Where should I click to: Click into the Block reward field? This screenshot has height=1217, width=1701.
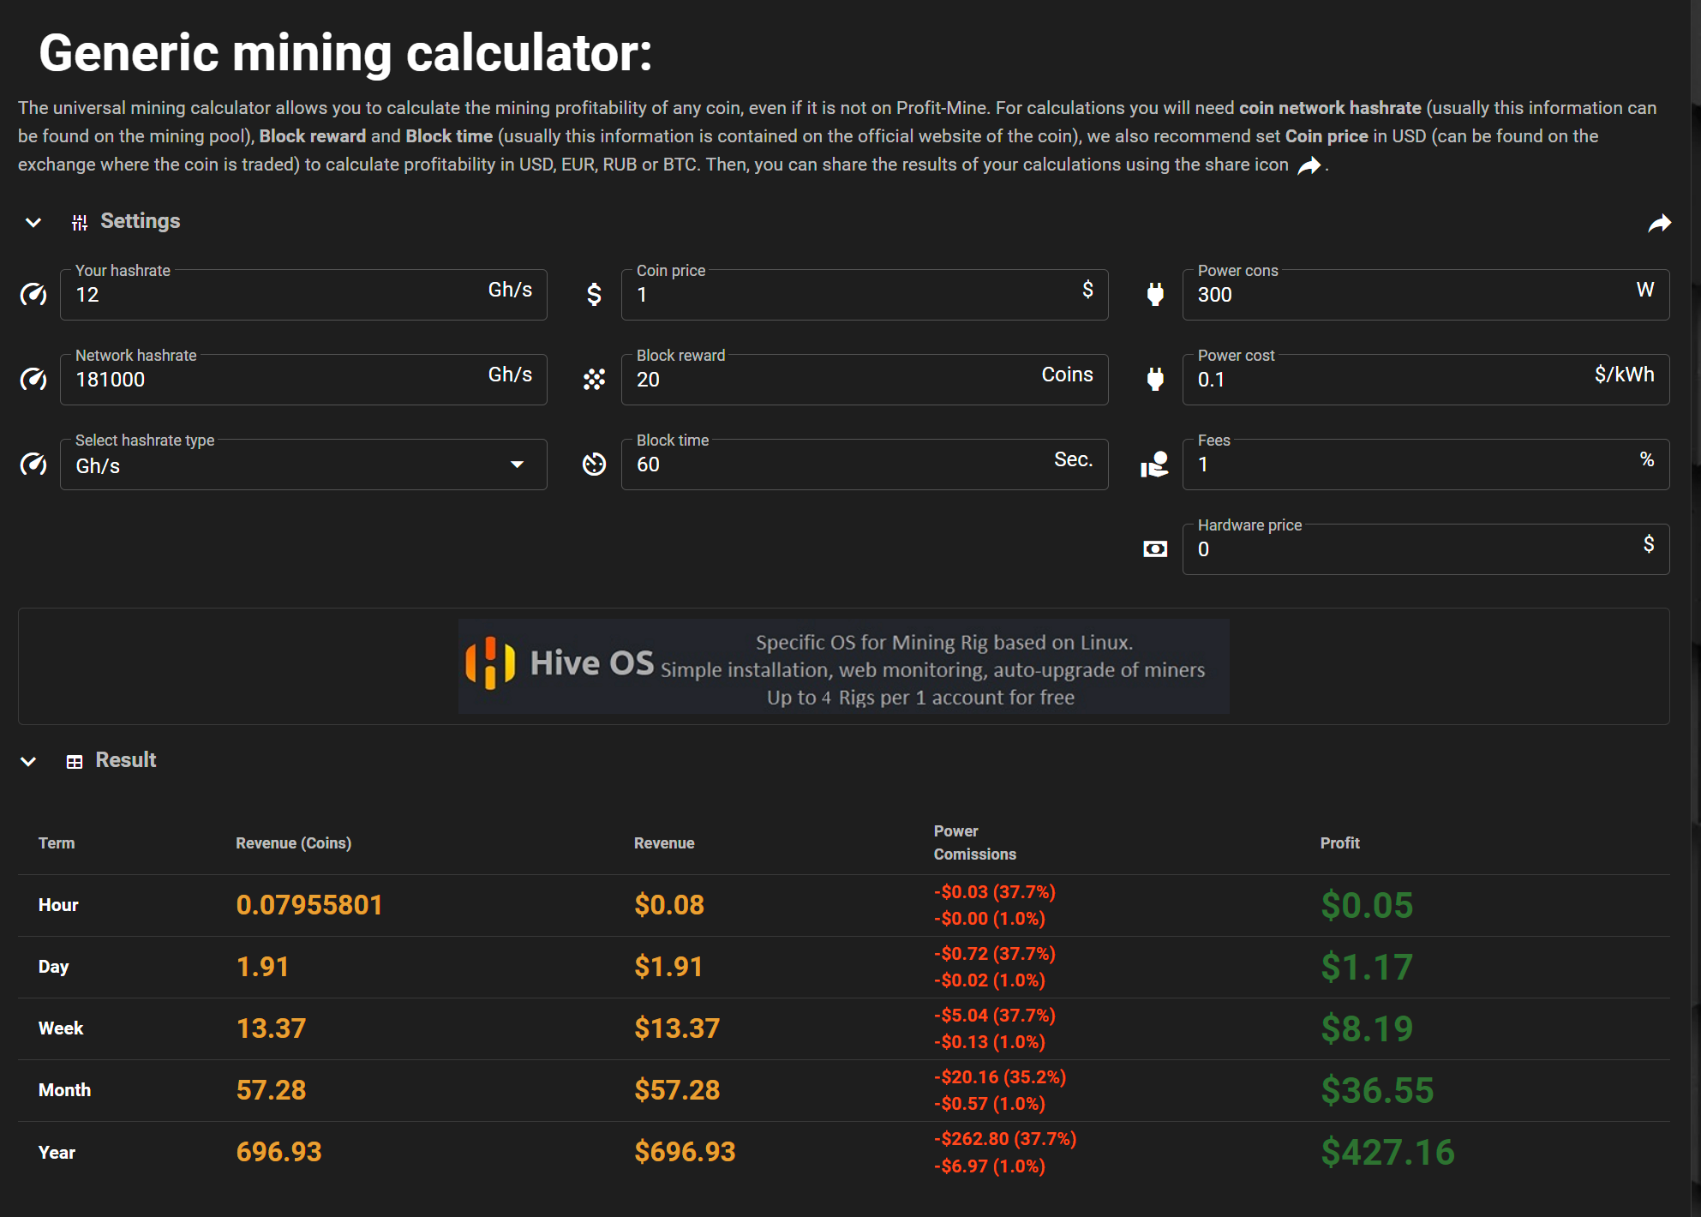pyautogui.click(x=865, y=379)
